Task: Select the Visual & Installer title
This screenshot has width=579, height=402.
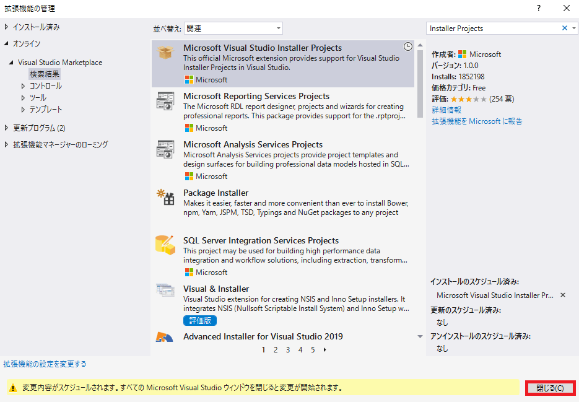Action: click(x=216, y=289)
